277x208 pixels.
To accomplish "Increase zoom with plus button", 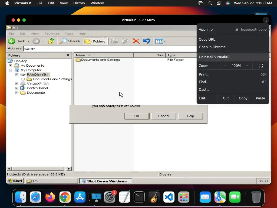I will [247, 66].
